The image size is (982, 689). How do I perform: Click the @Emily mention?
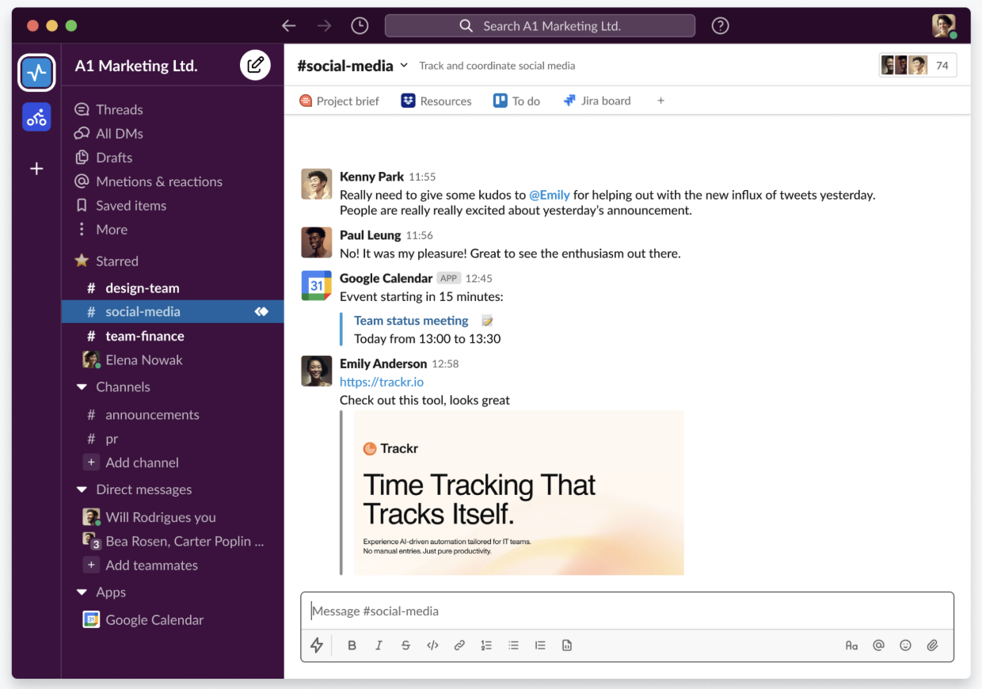pos(550,194)
